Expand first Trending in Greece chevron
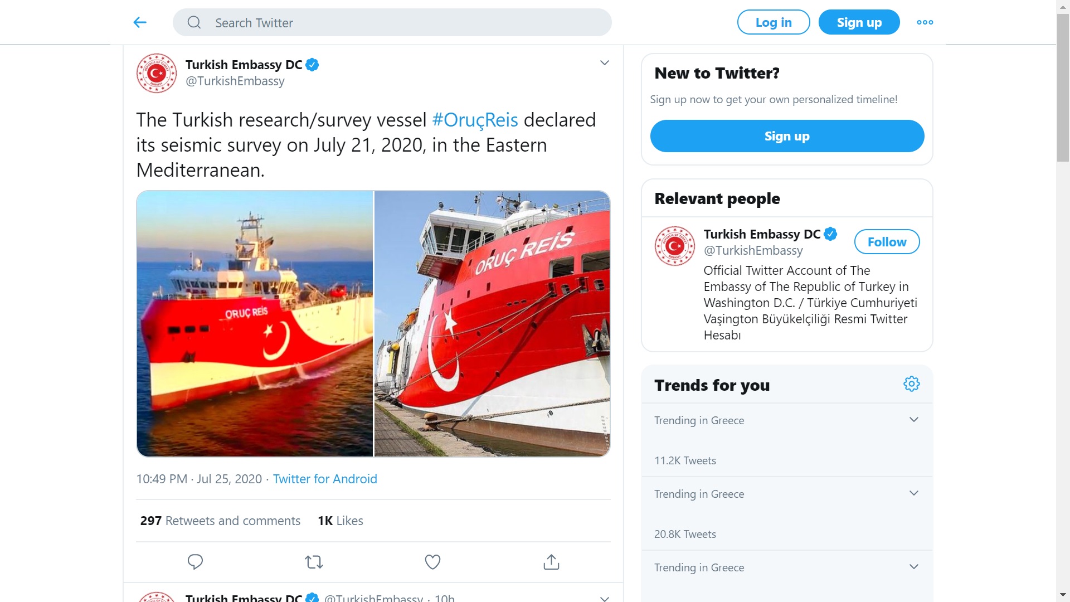1070x602 pixels. pyautogui.click(x=914, y=420)
